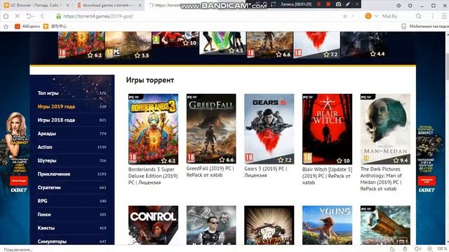Click the bookmarks bar star icon
The image size is (449, 252).
coord(6,27)
